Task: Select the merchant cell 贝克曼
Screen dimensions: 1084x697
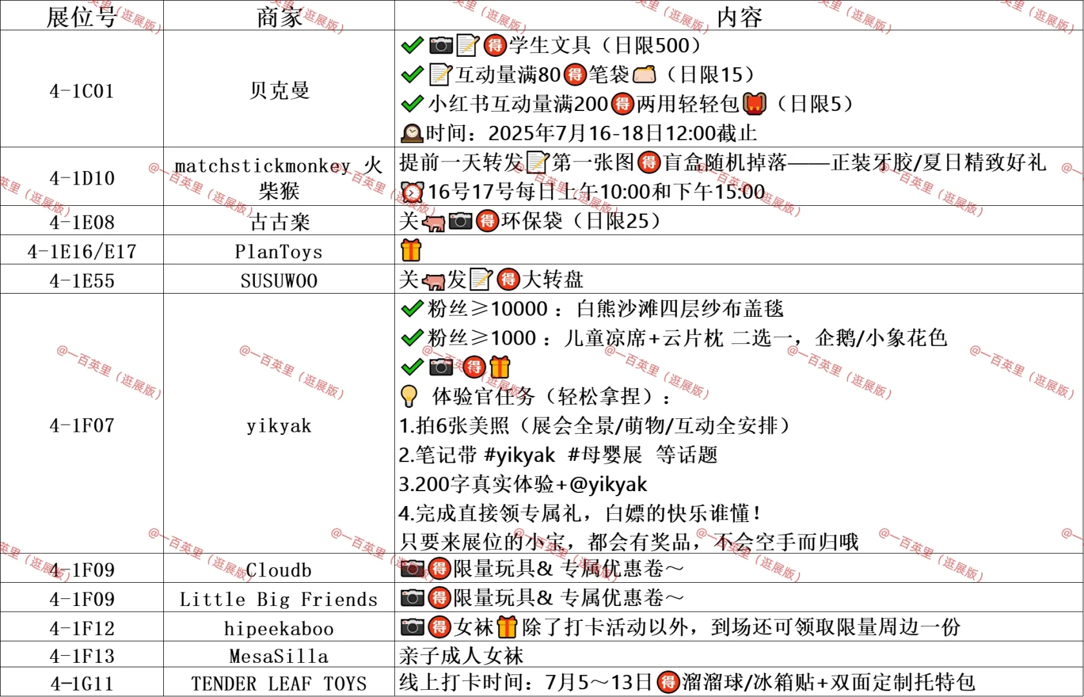Action: (279, 89)
